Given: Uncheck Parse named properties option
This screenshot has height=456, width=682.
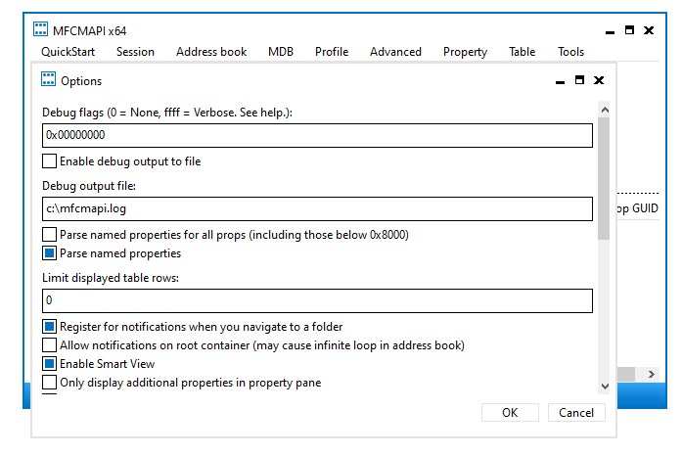Looking at the screenshot, I should point(50,253).
